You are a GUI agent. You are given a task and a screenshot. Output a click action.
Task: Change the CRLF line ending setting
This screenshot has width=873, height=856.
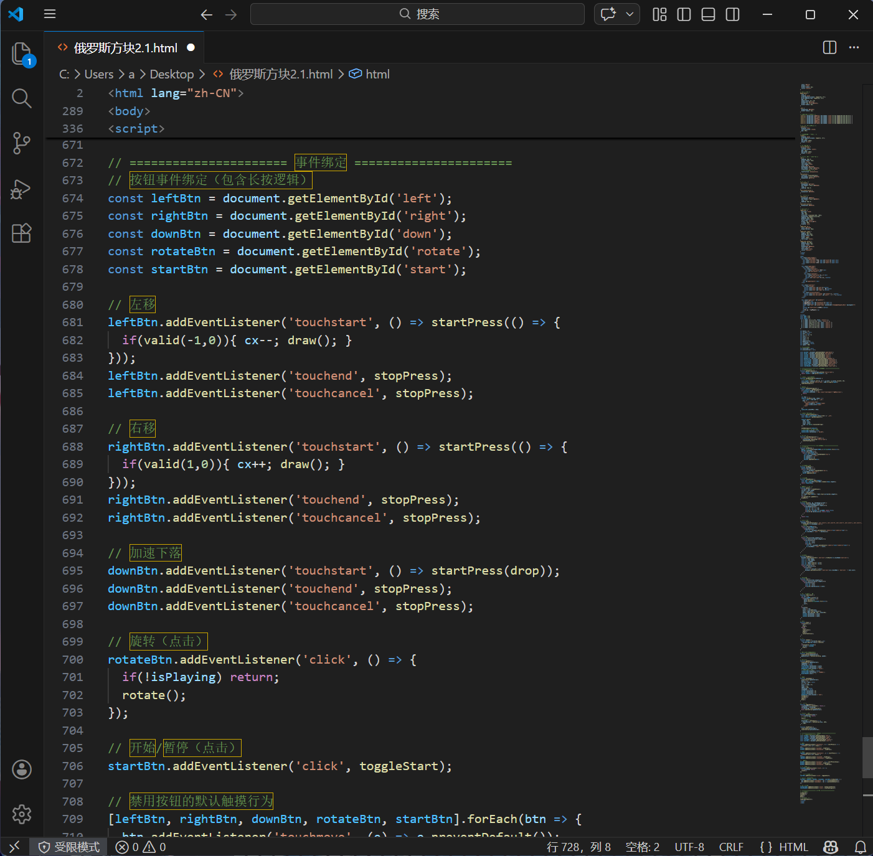[730, 847]
